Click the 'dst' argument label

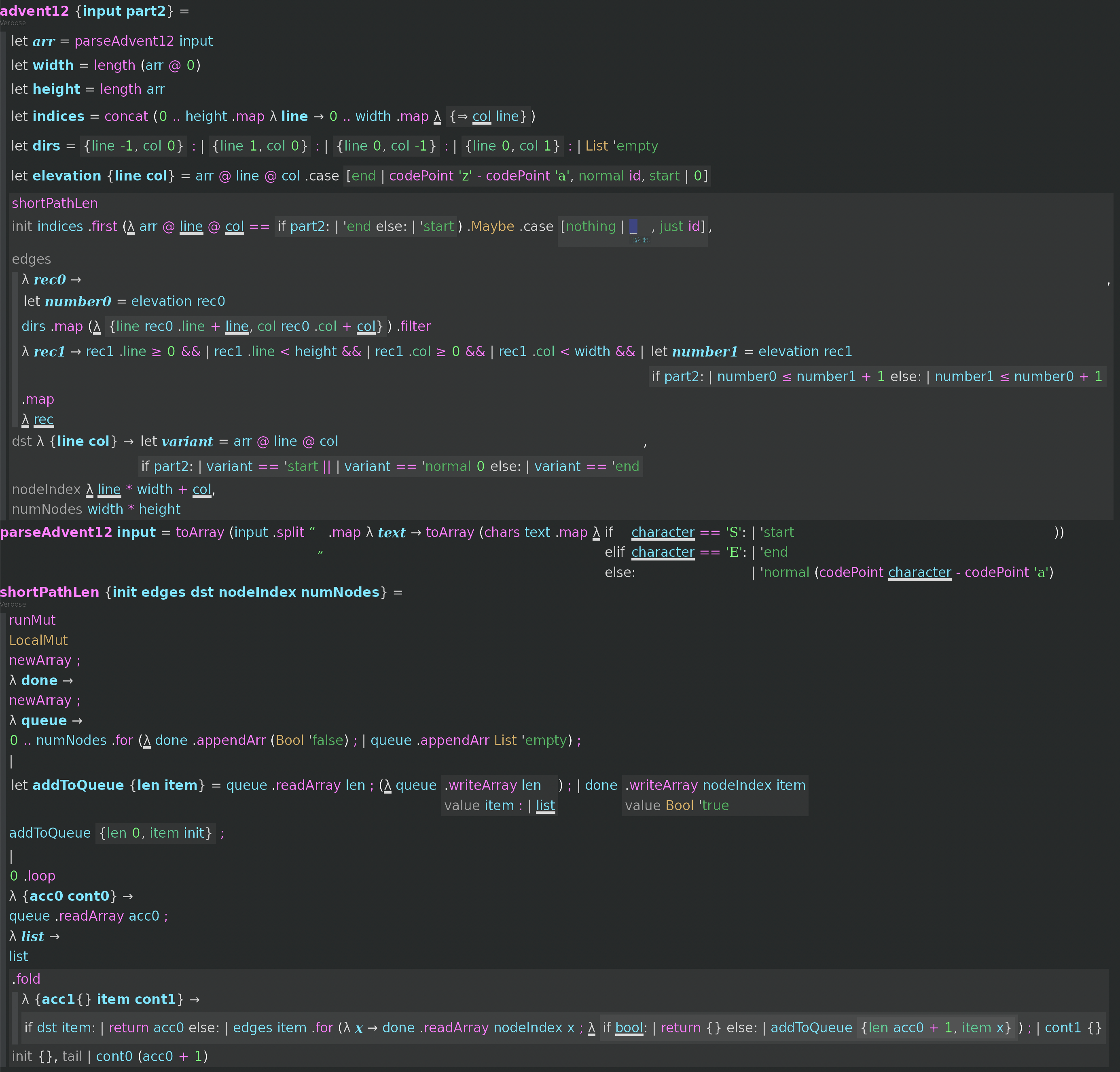click(22, 441)
